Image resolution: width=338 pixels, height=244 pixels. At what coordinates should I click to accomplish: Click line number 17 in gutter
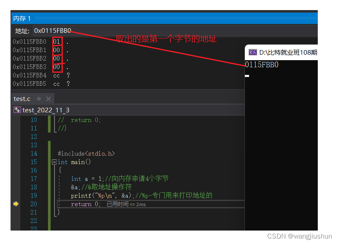(34, 179)
